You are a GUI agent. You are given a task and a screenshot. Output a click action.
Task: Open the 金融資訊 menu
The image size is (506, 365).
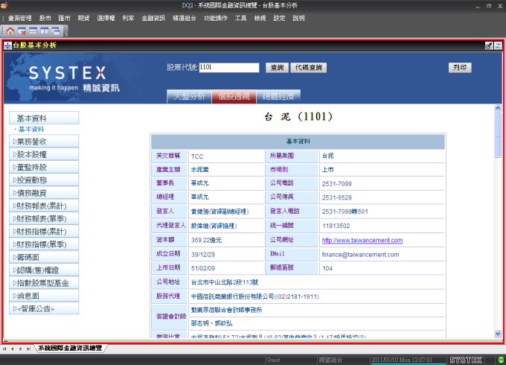click(153, 19)
